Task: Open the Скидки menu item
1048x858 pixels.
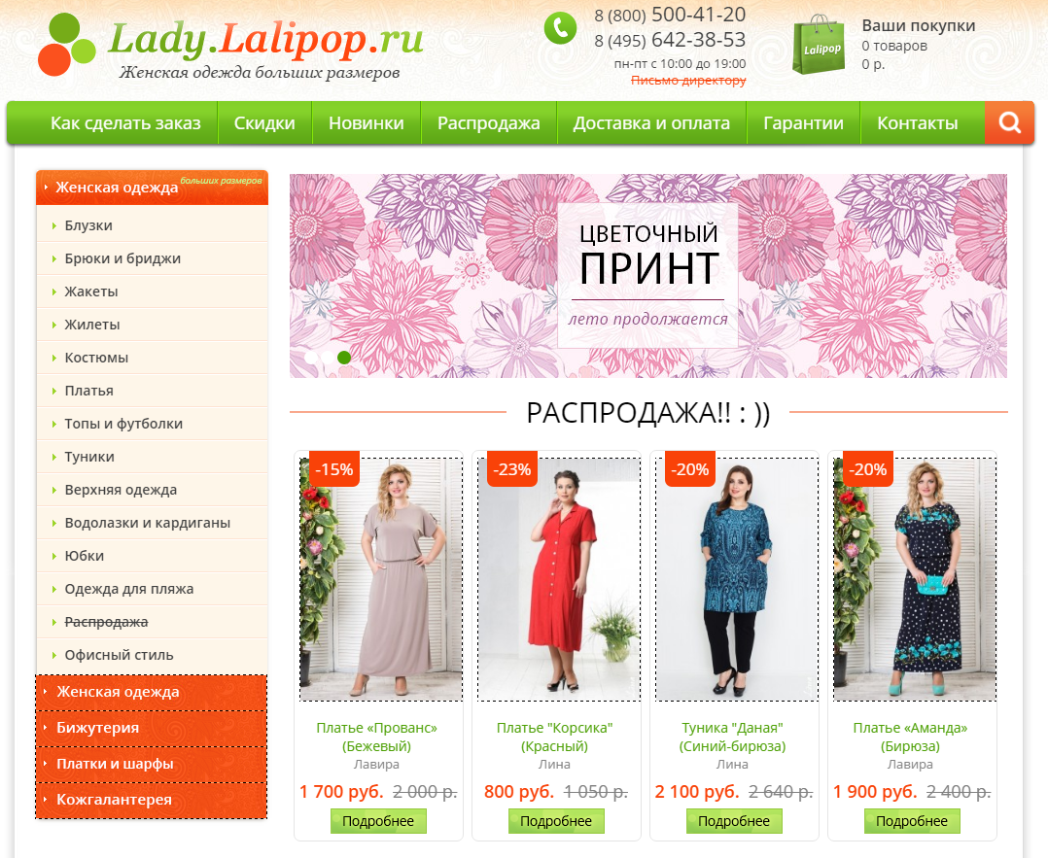Action: point(264,123)
